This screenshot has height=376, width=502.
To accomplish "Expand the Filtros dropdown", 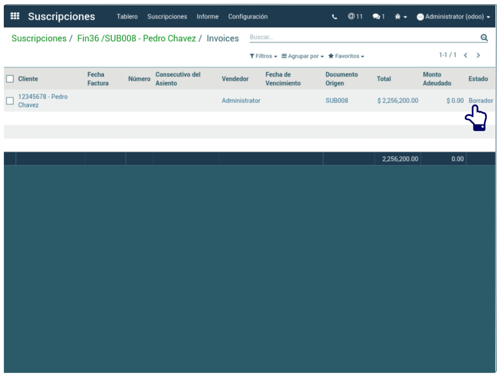I will [x=264, y=56].
